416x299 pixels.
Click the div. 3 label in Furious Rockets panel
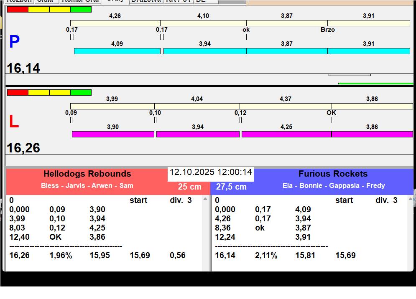click(x=386, y=200)
